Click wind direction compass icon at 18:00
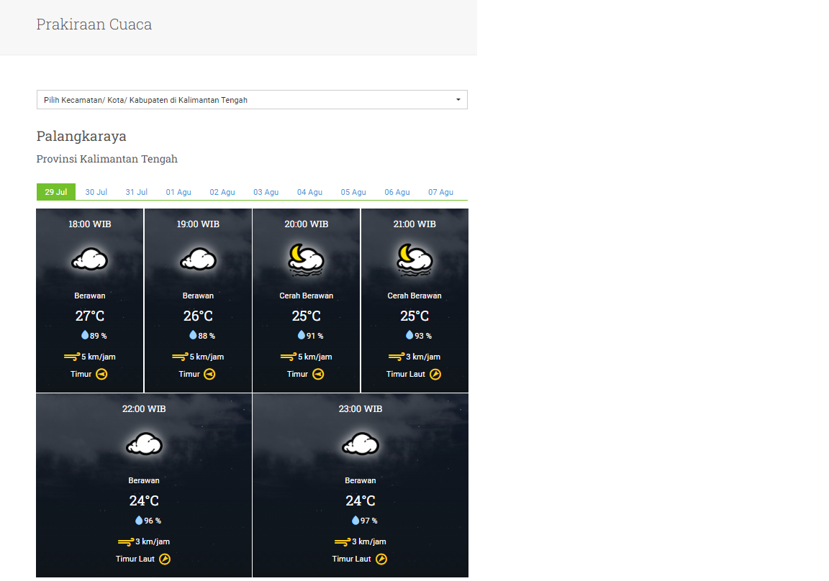This screenshot has width=829, height=581. pyautogui.click(x=101, y=374)
